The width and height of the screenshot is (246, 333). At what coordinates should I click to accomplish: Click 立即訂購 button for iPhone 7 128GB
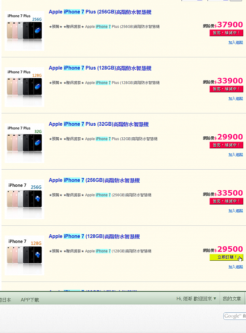[x=226, y=257]
